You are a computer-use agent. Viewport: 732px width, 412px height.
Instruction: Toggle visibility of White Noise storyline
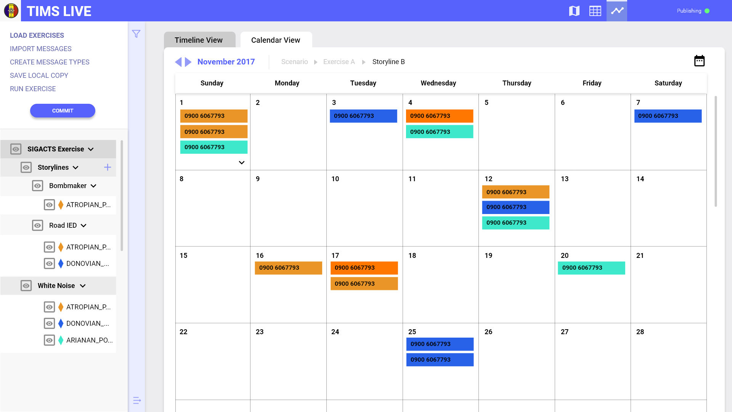click(26, 286)
